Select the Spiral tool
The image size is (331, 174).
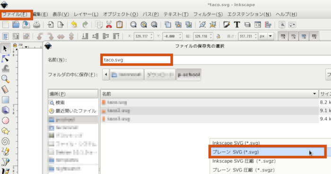coord(5,141)
